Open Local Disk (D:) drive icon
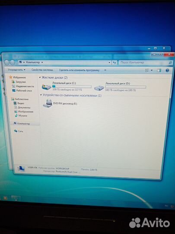The width and height of the screenshot is (175, 234). pos(99,88)
